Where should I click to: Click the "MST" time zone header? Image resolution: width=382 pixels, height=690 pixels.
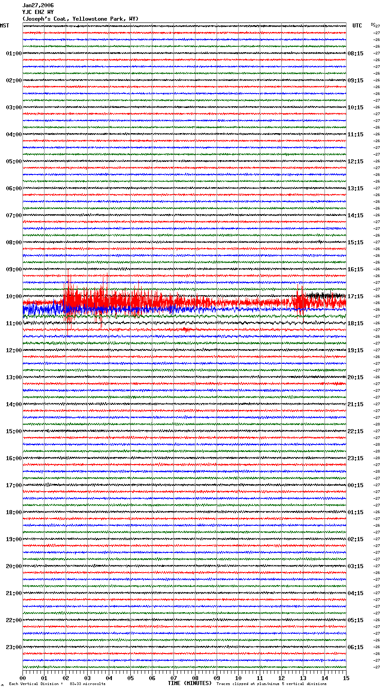(x=4, y=26)
